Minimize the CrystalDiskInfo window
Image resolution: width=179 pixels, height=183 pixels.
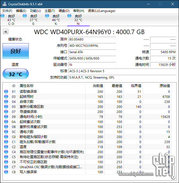148,4
